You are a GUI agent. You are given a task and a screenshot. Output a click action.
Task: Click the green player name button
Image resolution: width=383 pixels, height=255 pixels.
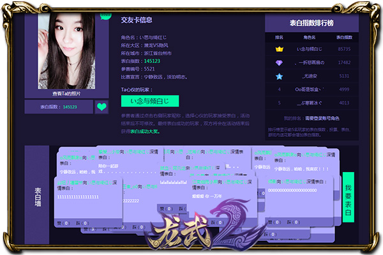(x=149, y=101)
